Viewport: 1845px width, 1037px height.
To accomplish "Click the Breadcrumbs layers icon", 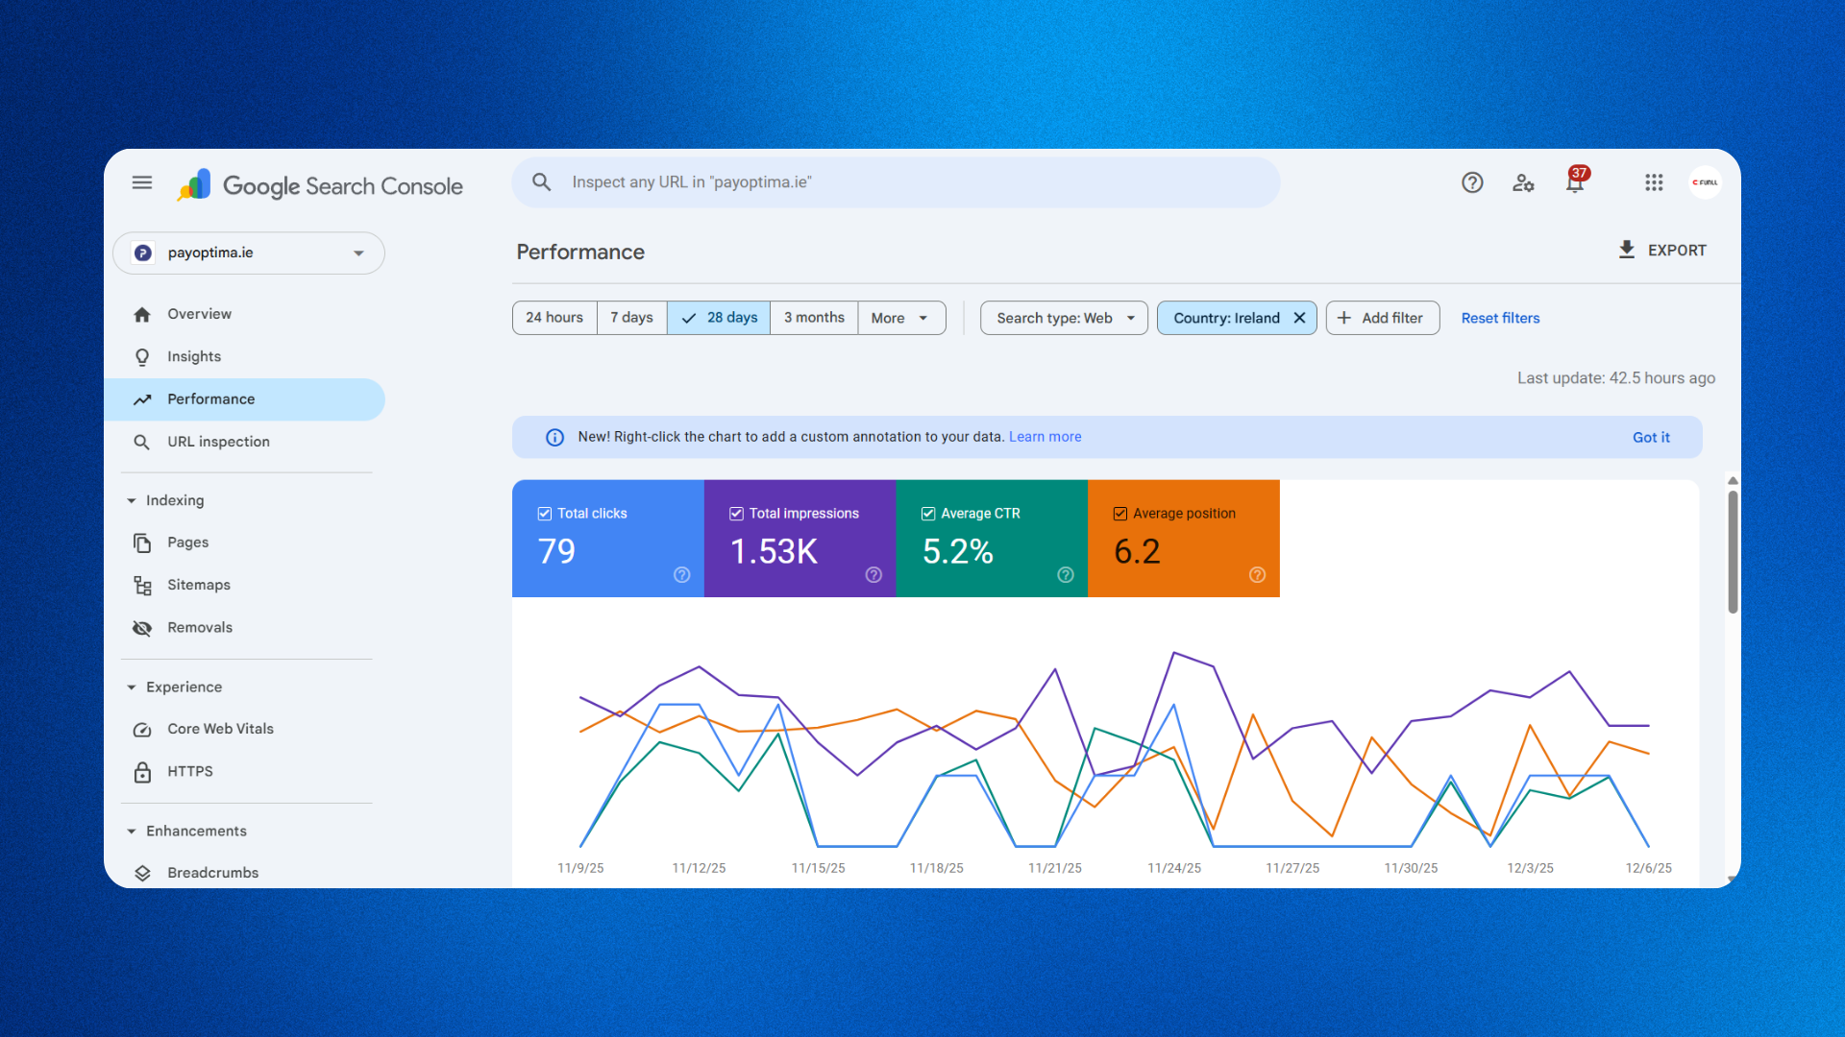I will coord(142,873).
